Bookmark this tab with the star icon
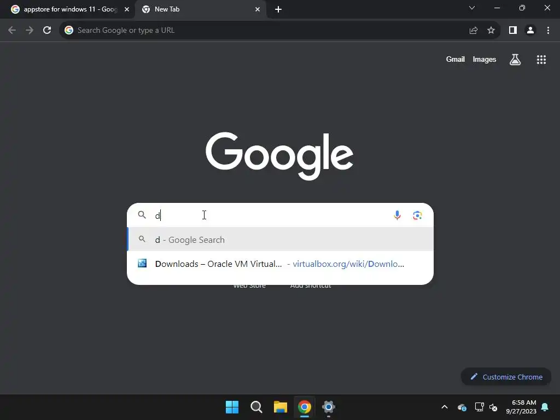Viewport: 560px width, 420px height. click(491, 31)
